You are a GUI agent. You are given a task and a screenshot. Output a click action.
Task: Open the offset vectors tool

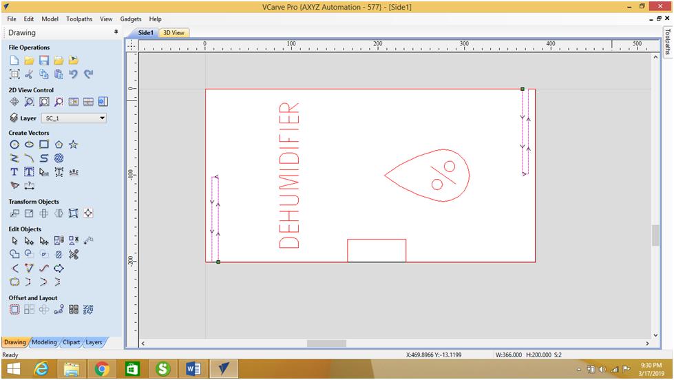coord(14,310)
